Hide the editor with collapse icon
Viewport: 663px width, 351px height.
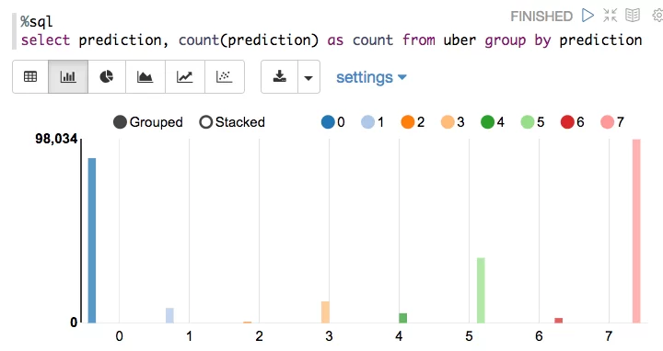click(x=611, y=16)
